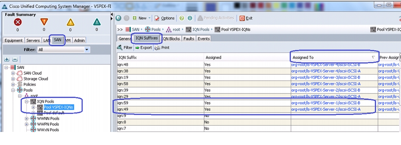Click the major faults orange icon
401x145 pixels.
coord(44,22)
